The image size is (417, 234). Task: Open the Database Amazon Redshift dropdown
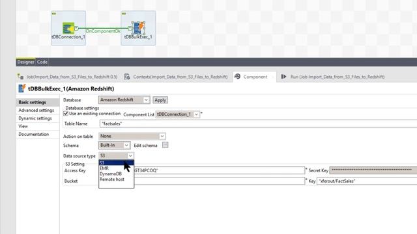[x=124, y=99]
